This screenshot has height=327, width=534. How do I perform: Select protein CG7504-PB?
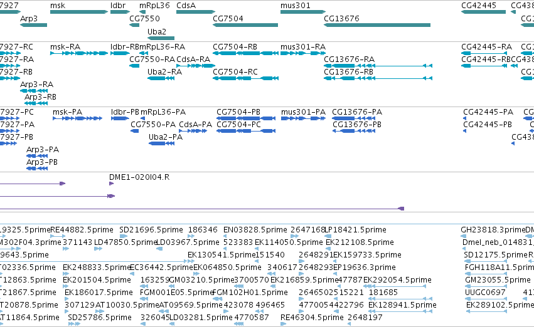click(x=238, y=112)
